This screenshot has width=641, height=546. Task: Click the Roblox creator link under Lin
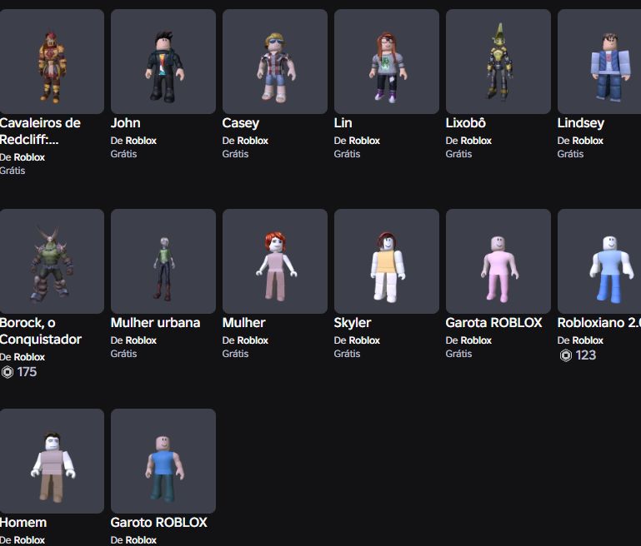[x=364, y=141]
